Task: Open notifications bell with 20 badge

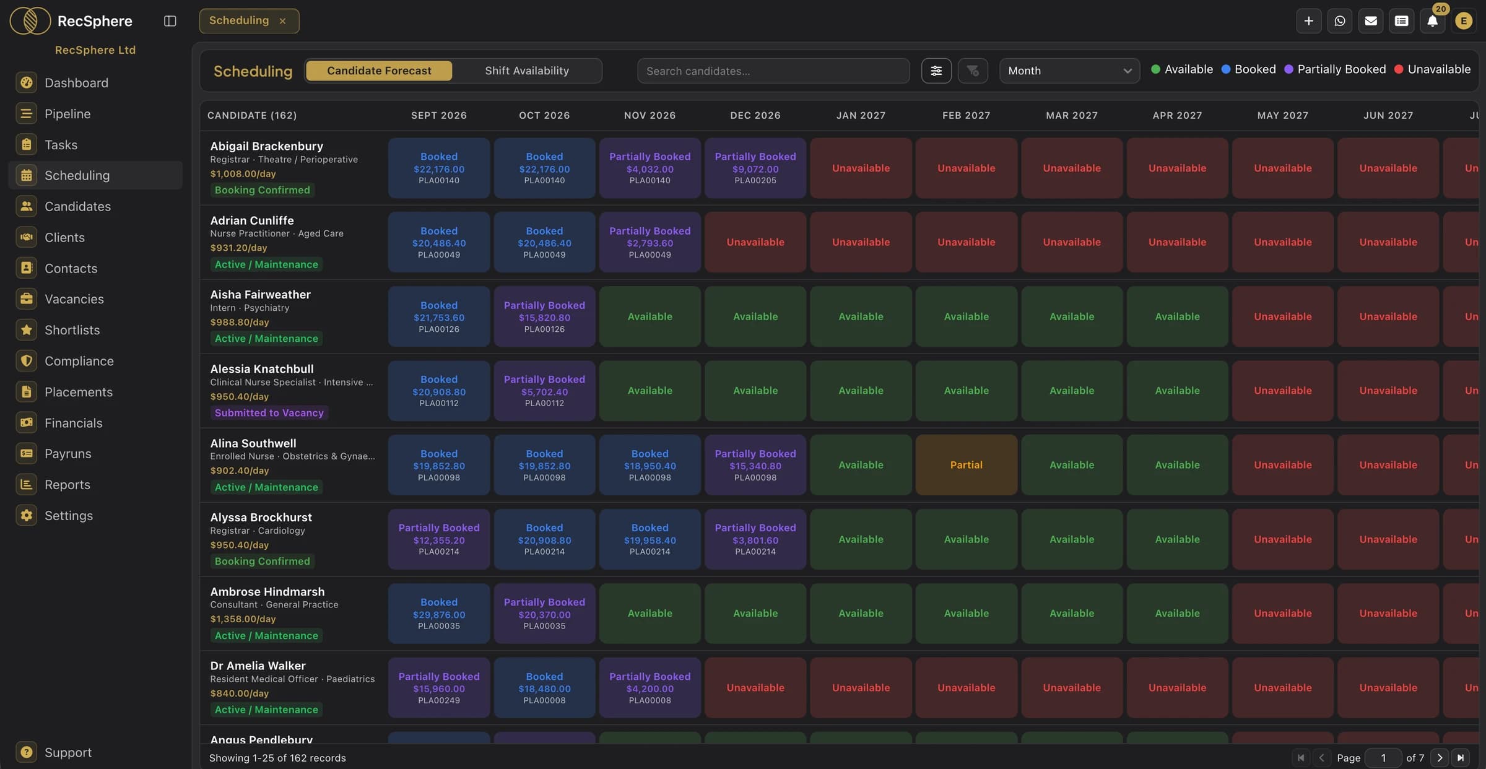Action: [x=1432, y=21]
